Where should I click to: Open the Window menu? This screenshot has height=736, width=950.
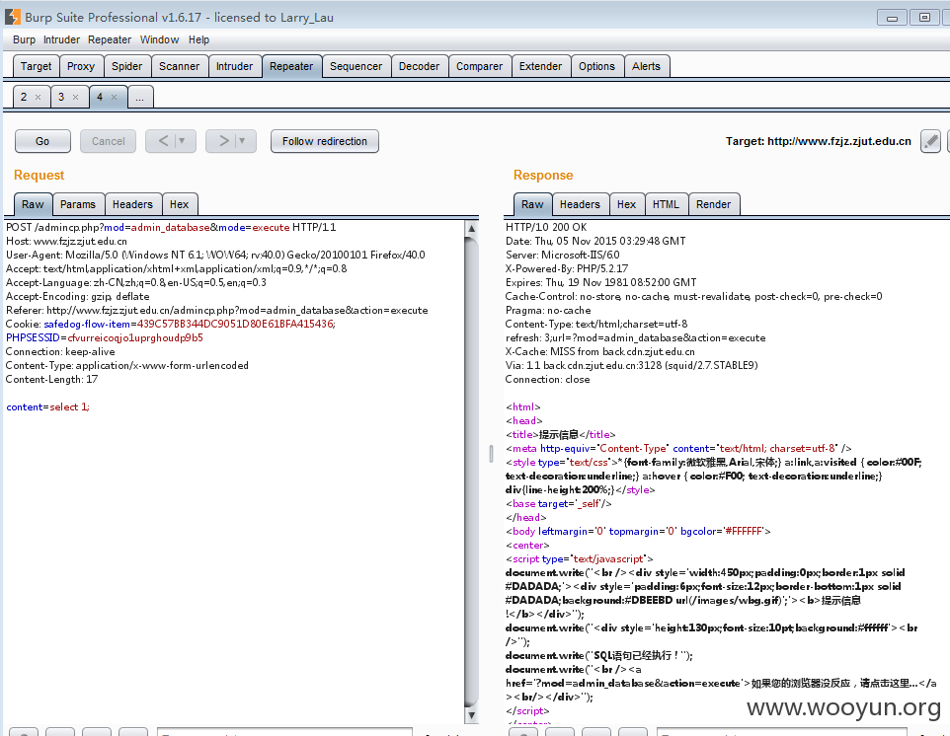point(159,39)
